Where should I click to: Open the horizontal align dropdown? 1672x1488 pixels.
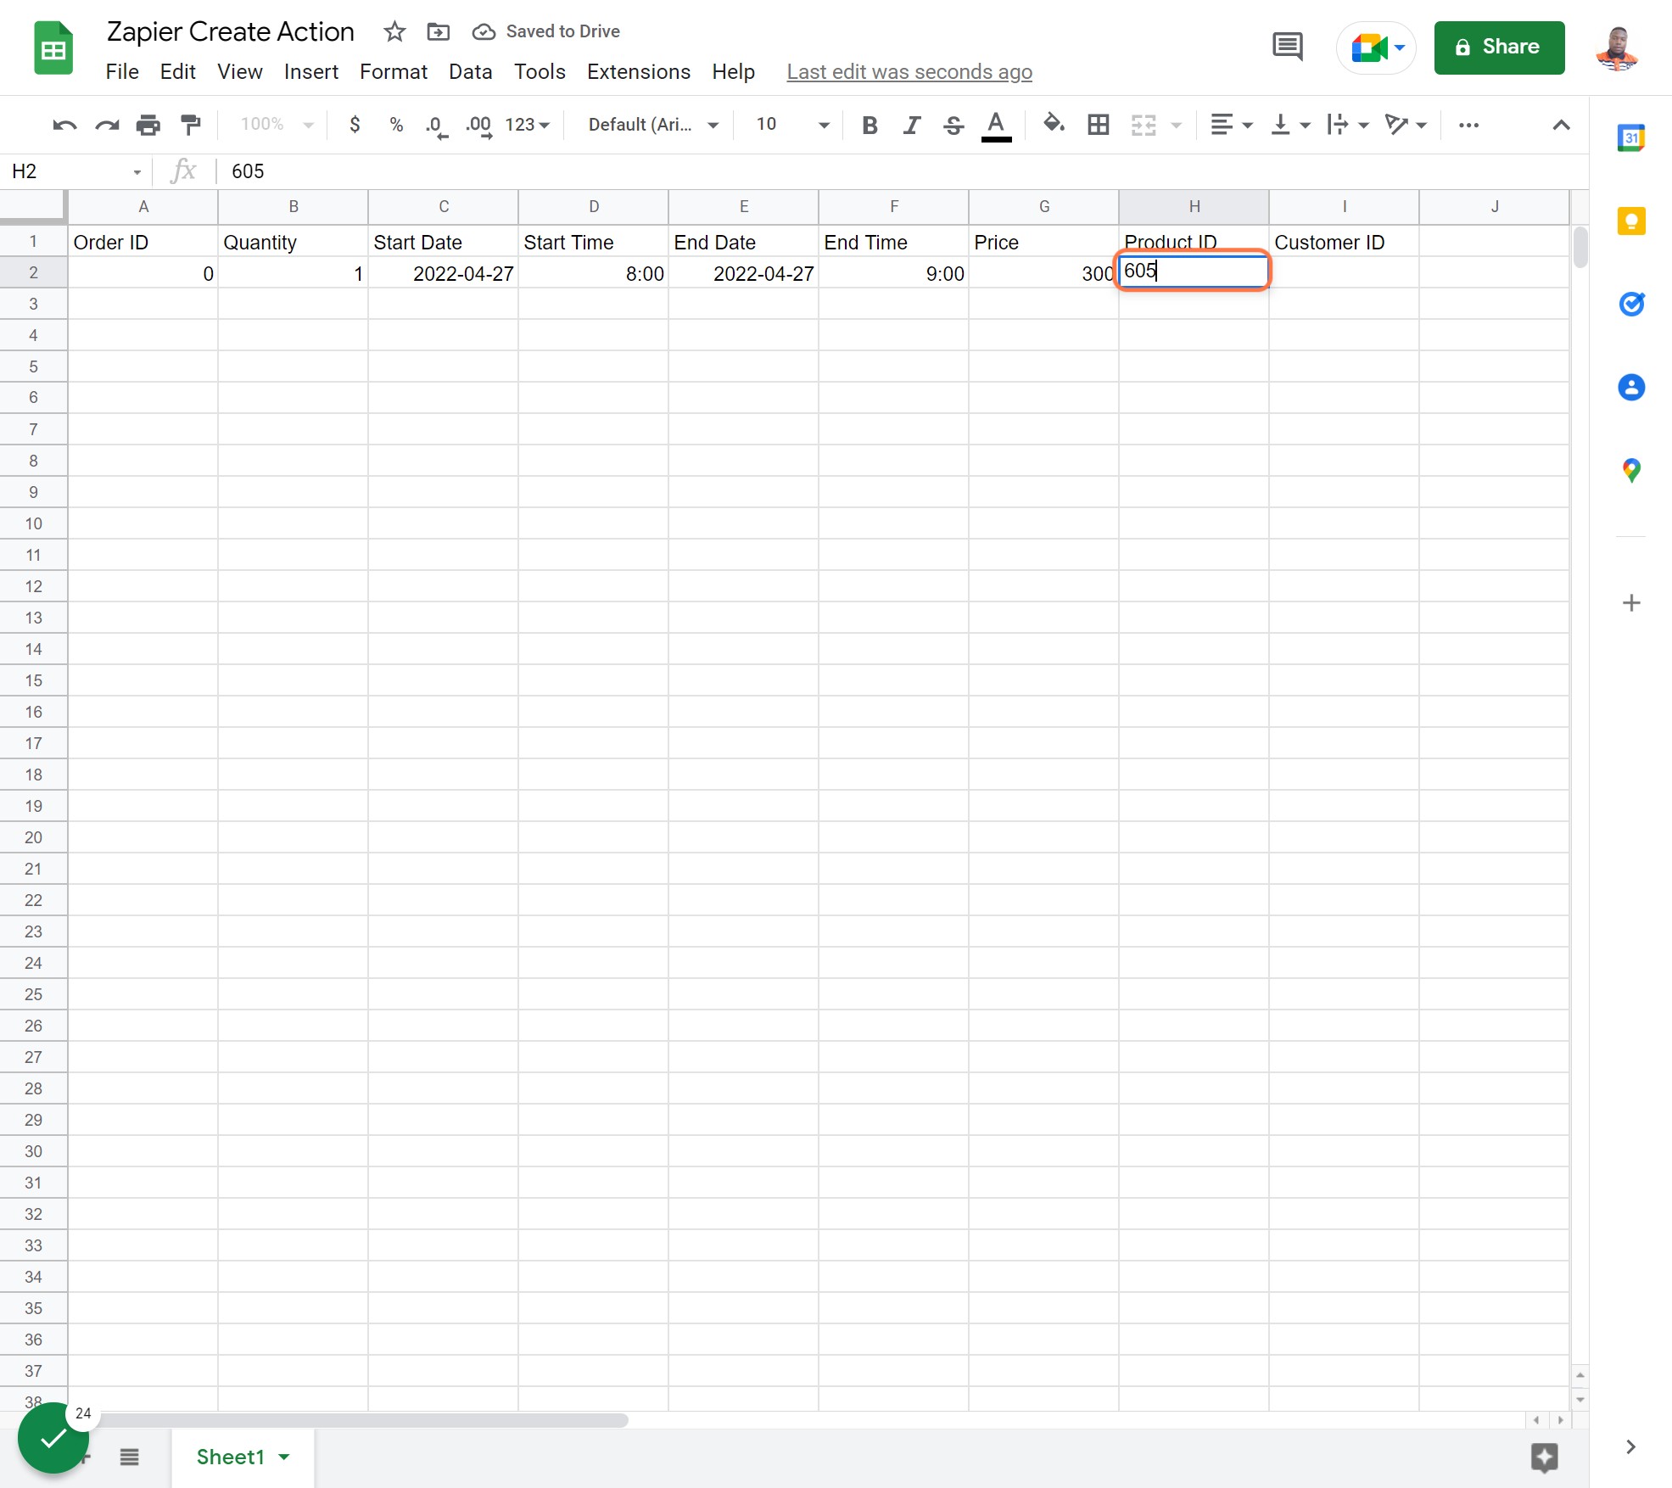[x=1232, y=126]
